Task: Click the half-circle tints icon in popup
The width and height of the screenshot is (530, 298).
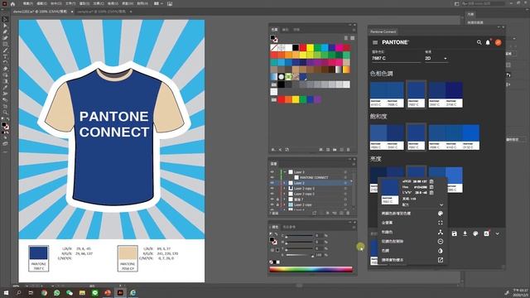Action: point(441,251)
